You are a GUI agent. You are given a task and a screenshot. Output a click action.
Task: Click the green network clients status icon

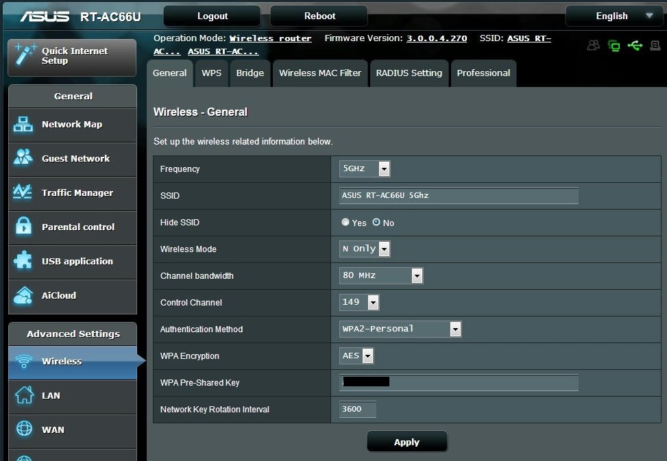pyautogui.click(x=614, y=45)
